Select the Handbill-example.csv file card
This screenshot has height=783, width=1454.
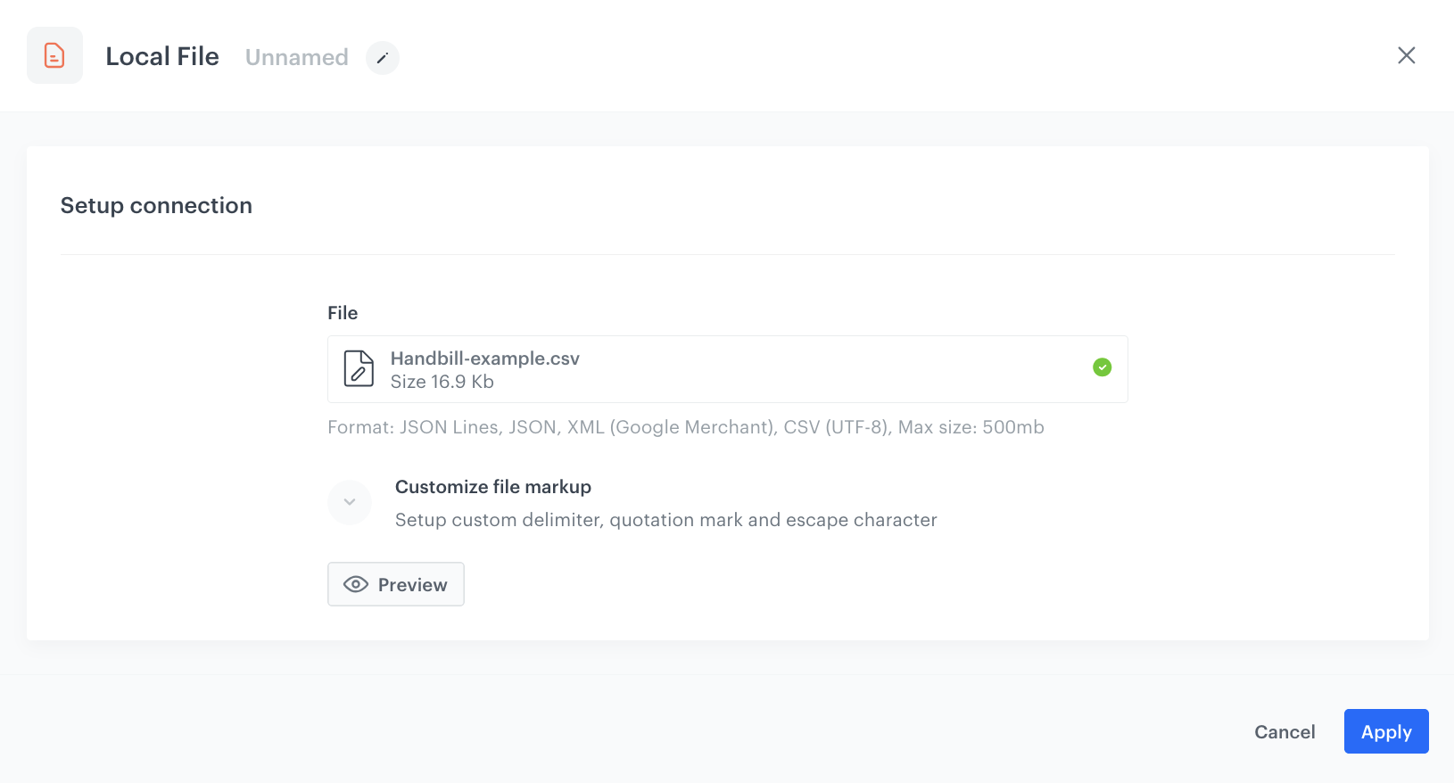[x=727, y=368]
